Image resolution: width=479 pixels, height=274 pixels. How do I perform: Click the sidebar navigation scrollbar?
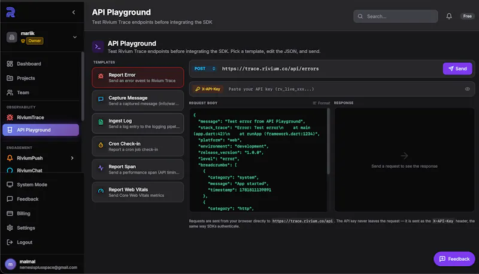coord(83,86)
